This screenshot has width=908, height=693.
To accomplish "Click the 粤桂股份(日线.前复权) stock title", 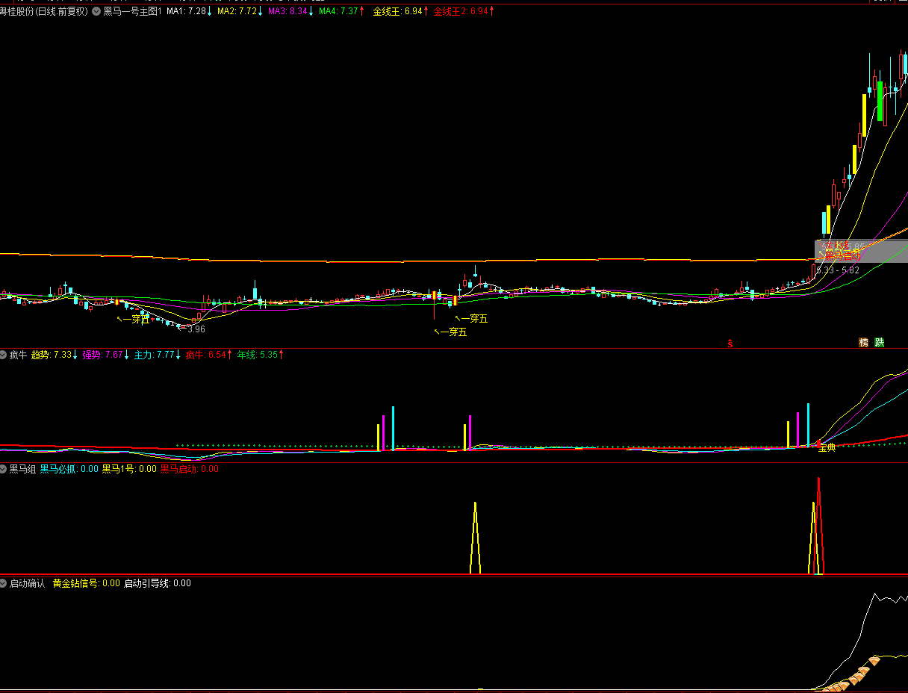I will (43, 12).
